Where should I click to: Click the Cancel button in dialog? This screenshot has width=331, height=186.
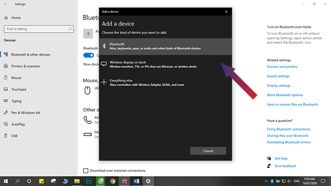click(208, 151)
